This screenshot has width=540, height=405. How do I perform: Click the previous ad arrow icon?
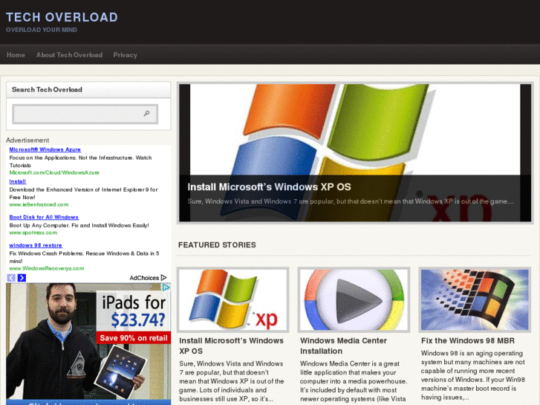[x=11, y=278]
